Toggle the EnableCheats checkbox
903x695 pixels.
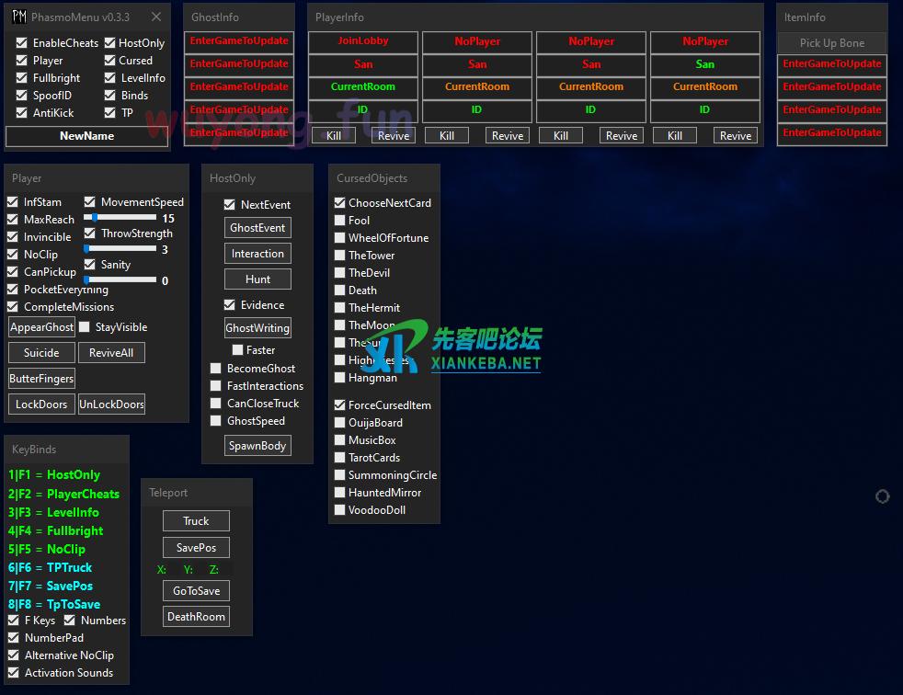point(22,43)
